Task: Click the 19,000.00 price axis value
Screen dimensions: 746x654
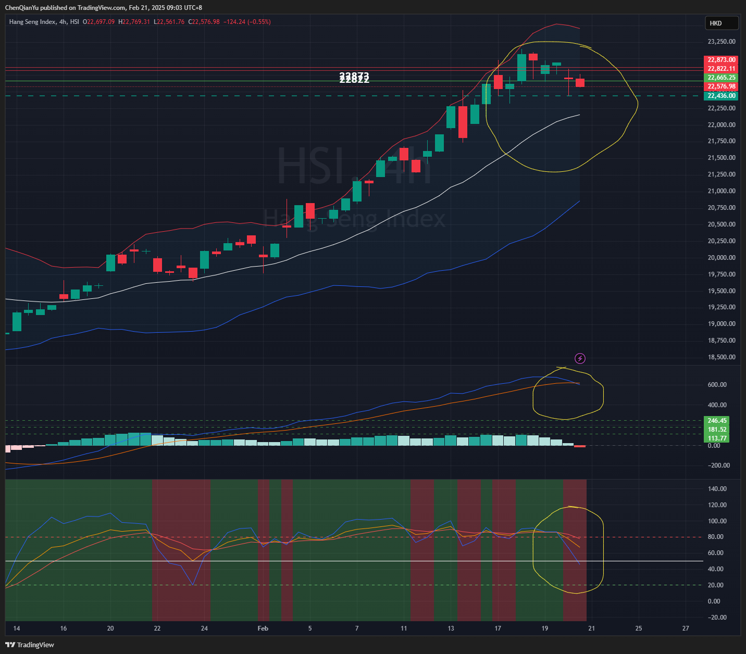Action: coord(722,324)
